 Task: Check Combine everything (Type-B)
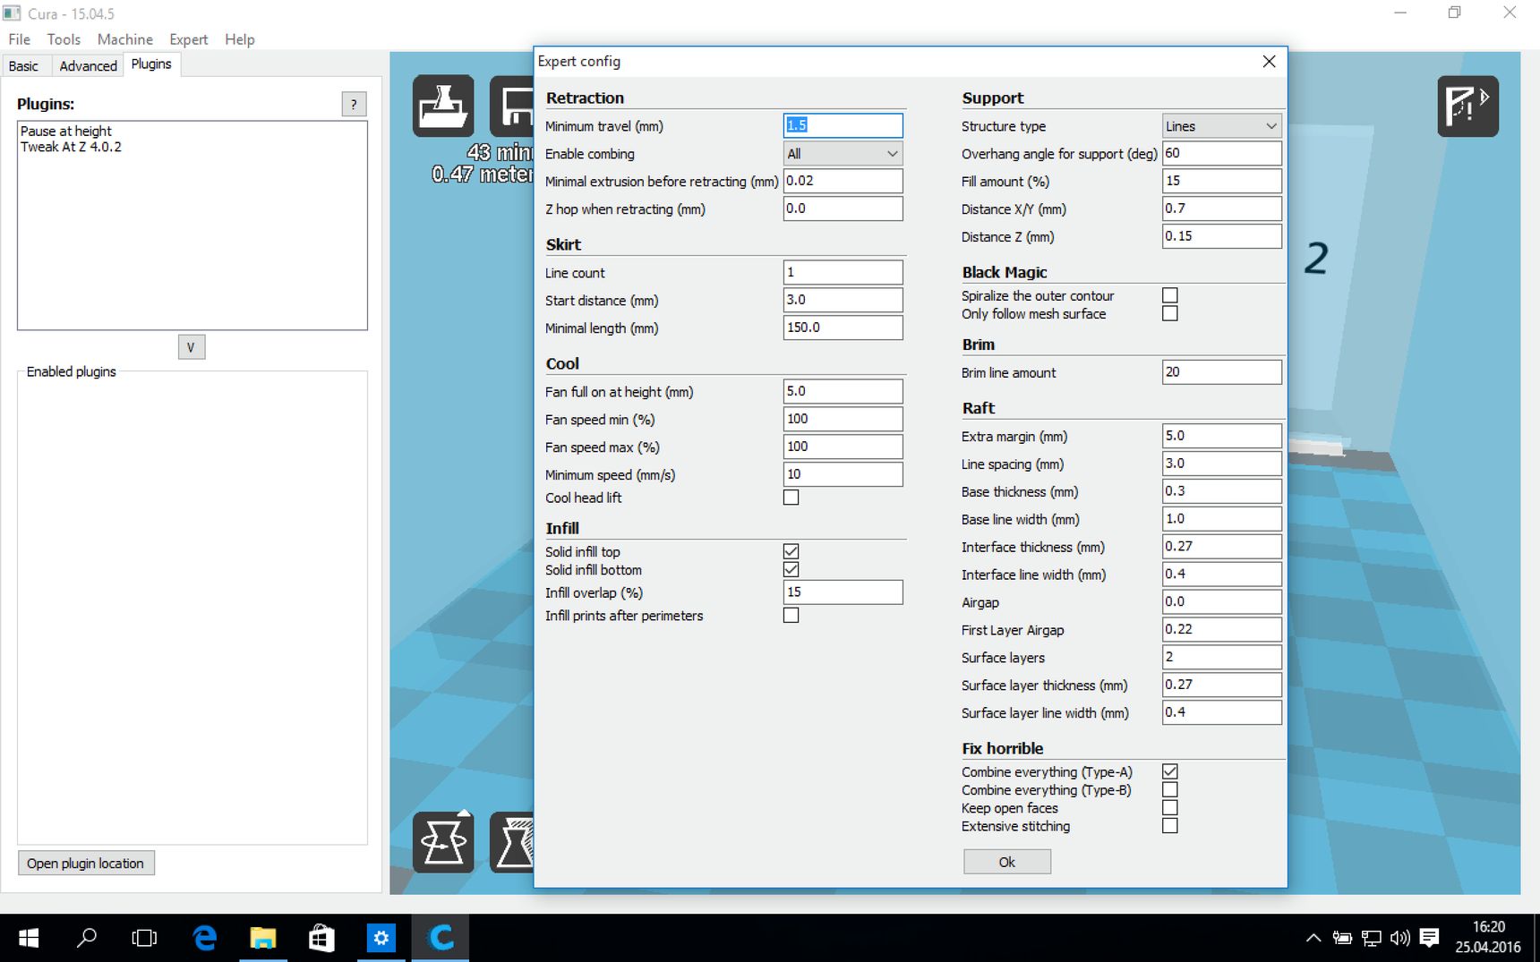point(1169,789)
